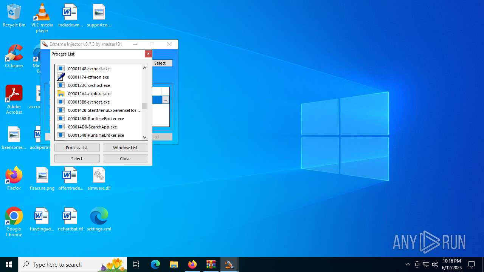The image size is (484, 272).
Task: Select 0000123C-svchost.exe entry
Action: click(x=98, y=85)
